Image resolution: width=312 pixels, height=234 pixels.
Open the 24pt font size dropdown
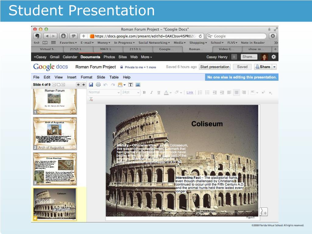tap(130, 92)
